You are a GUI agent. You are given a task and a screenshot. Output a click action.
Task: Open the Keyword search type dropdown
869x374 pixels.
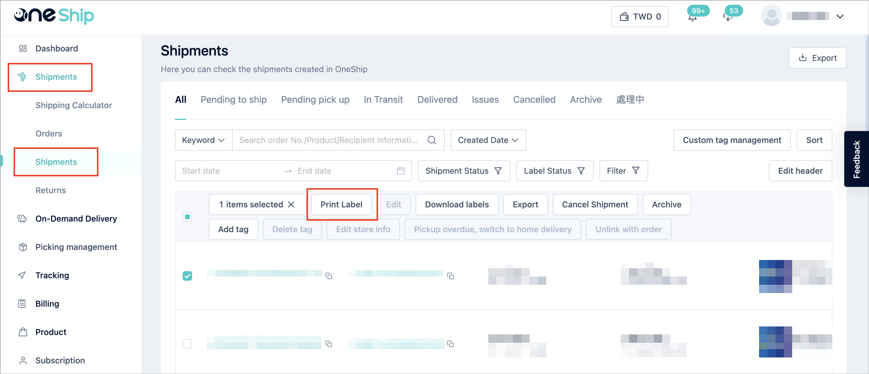pos(203,140)
